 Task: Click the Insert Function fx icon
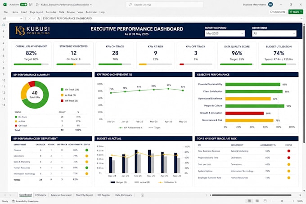tap(39, 18)
